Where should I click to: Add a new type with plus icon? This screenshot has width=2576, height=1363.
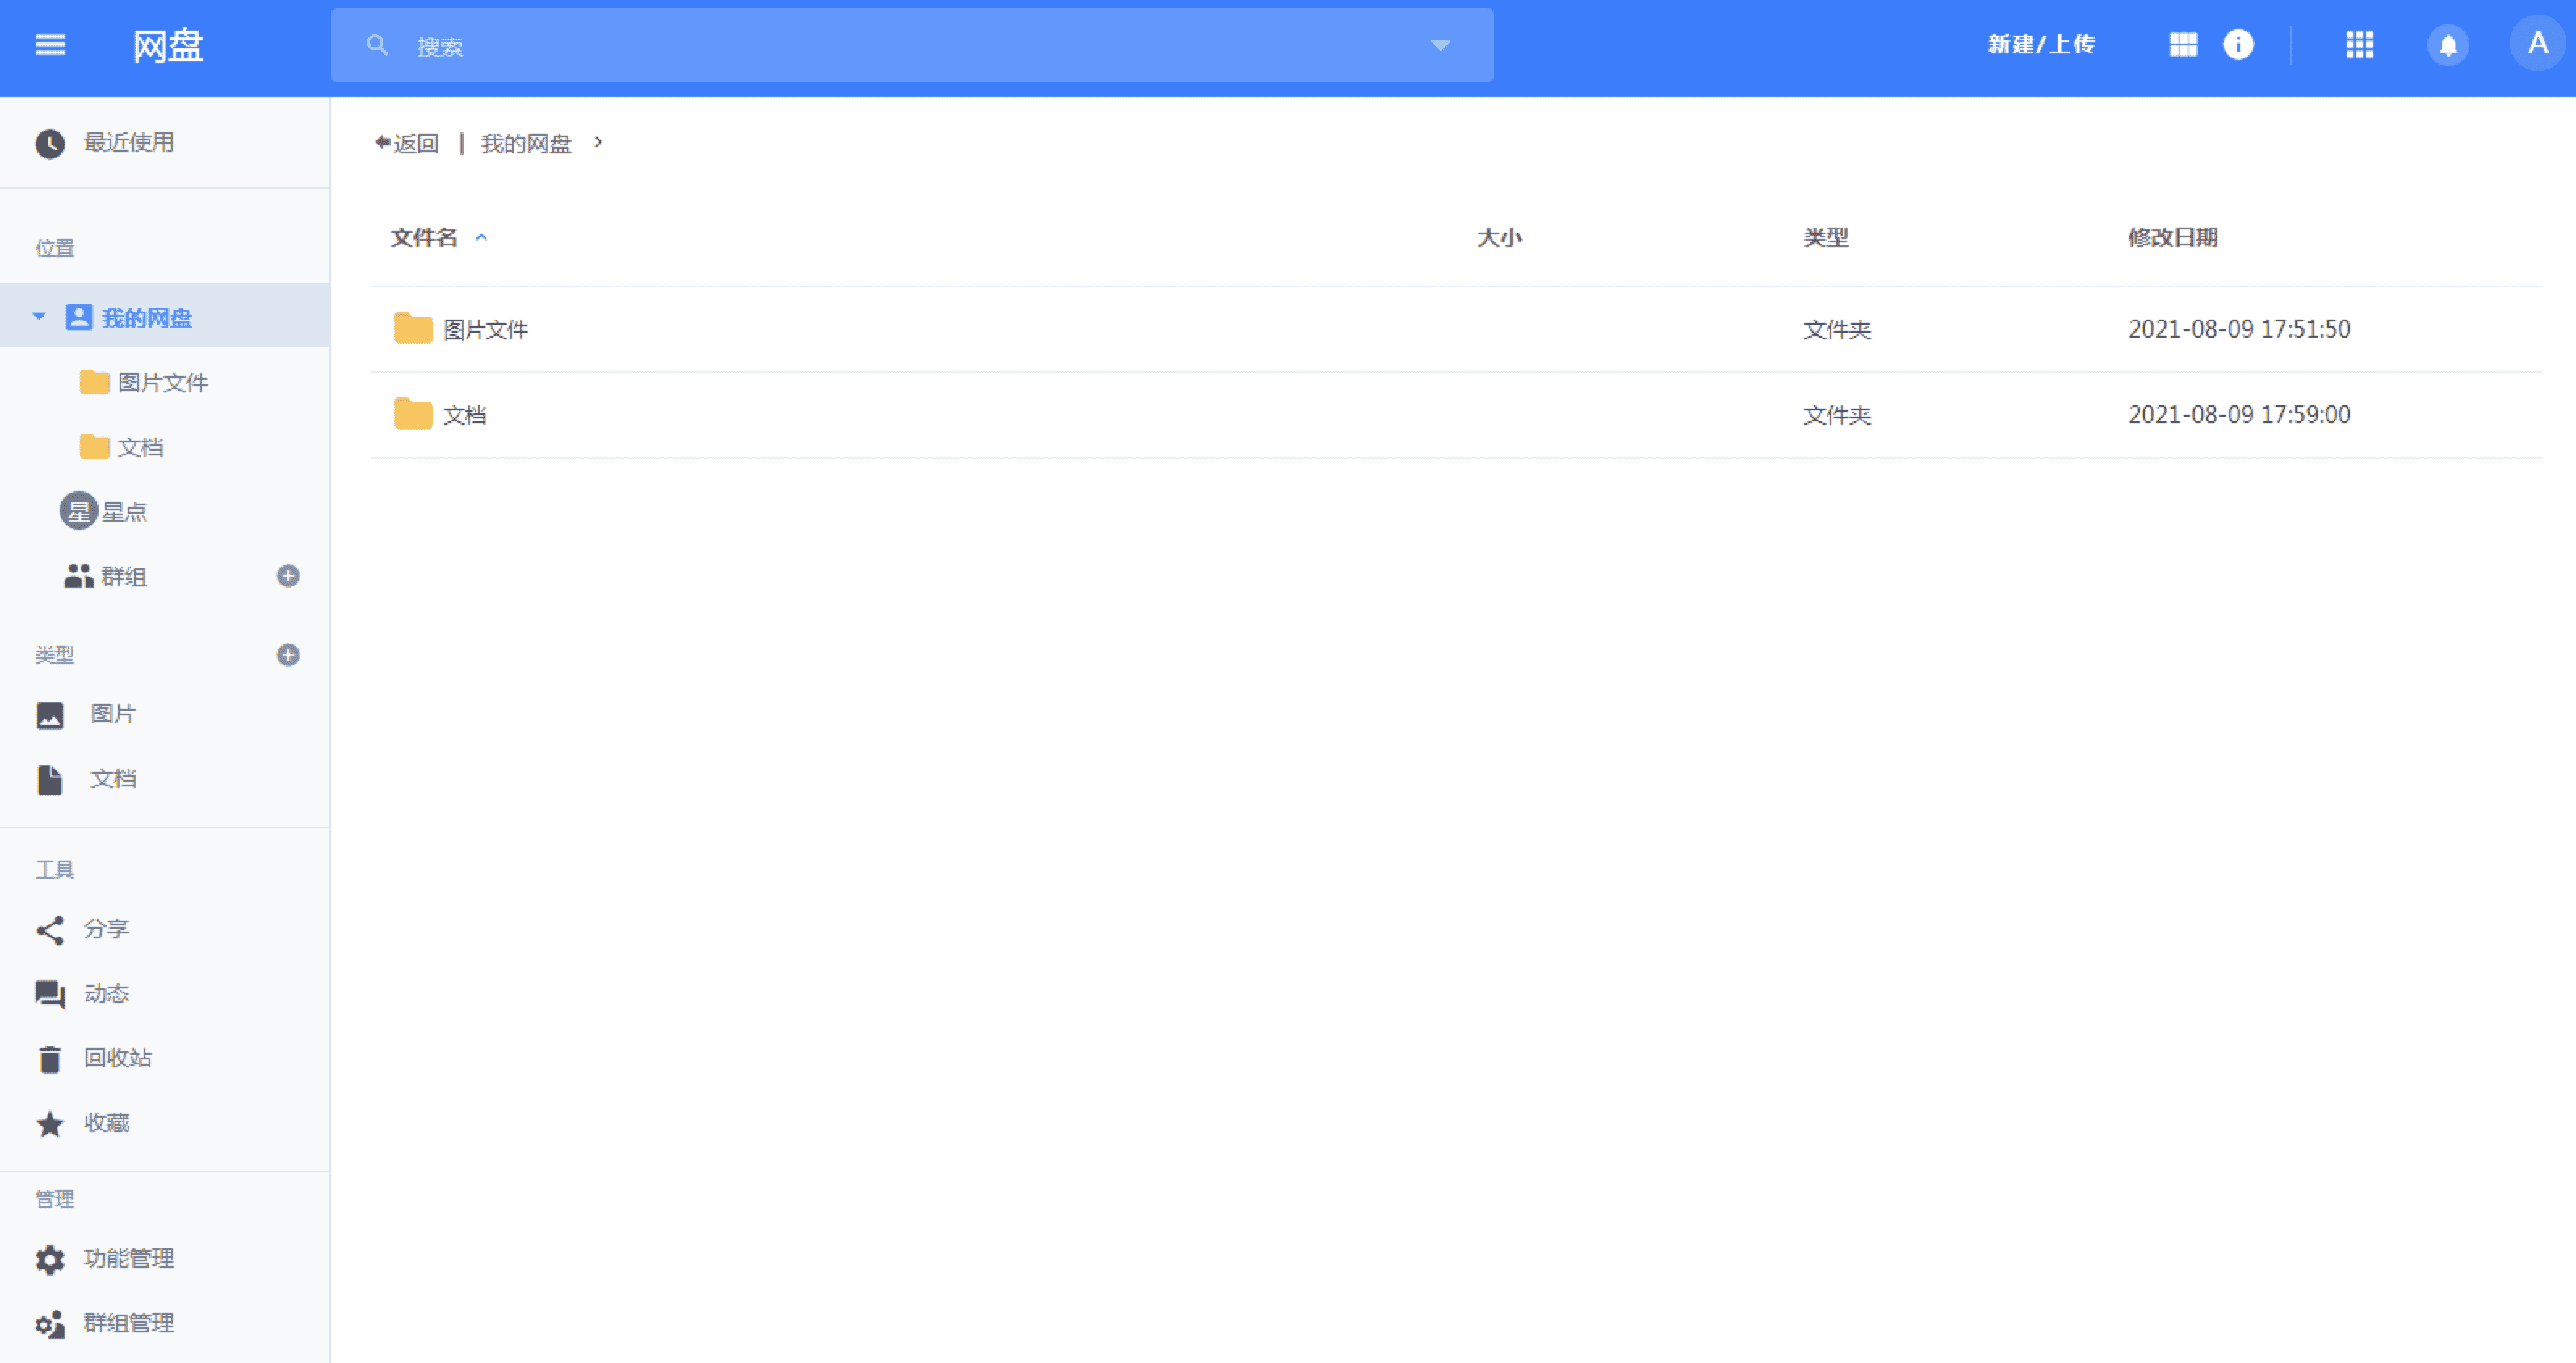click(x=288, y=655)
